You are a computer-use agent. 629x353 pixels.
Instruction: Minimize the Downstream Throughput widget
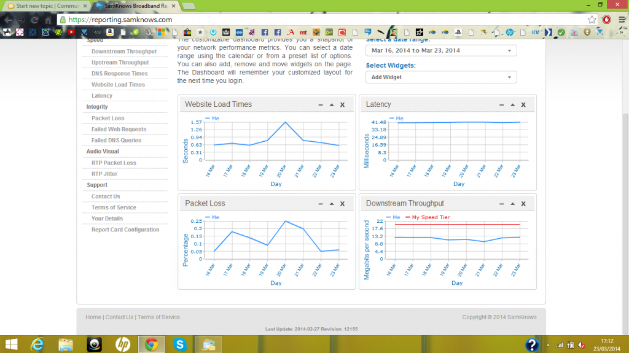(501, 204)
